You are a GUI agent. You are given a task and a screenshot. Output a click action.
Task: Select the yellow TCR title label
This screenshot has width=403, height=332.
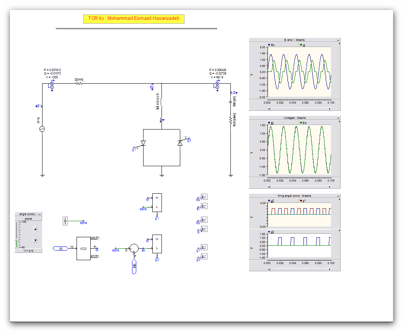pos(134,19)
